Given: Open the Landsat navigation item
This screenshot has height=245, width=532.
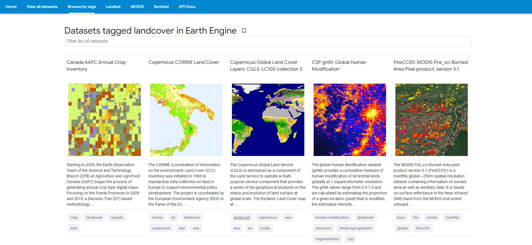Looking at the screenshot, I should coord(113,6).
